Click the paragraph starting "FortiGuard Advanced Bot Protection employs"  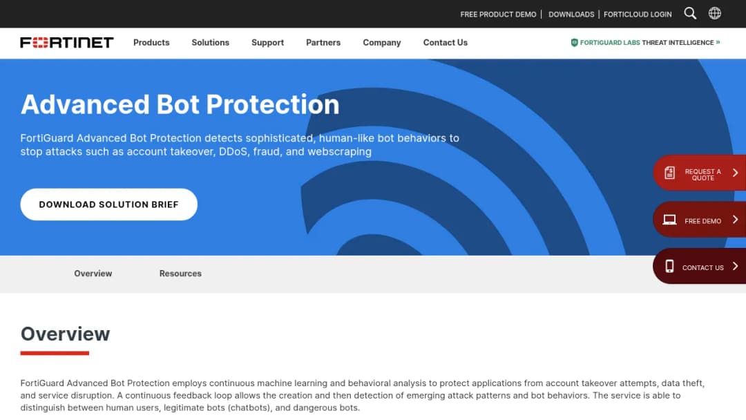[x=362, y=395]
